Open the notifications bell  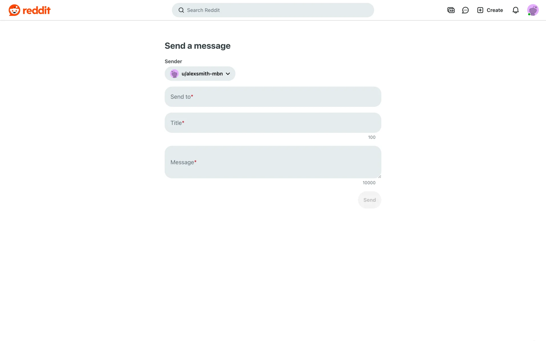point(515,10)
